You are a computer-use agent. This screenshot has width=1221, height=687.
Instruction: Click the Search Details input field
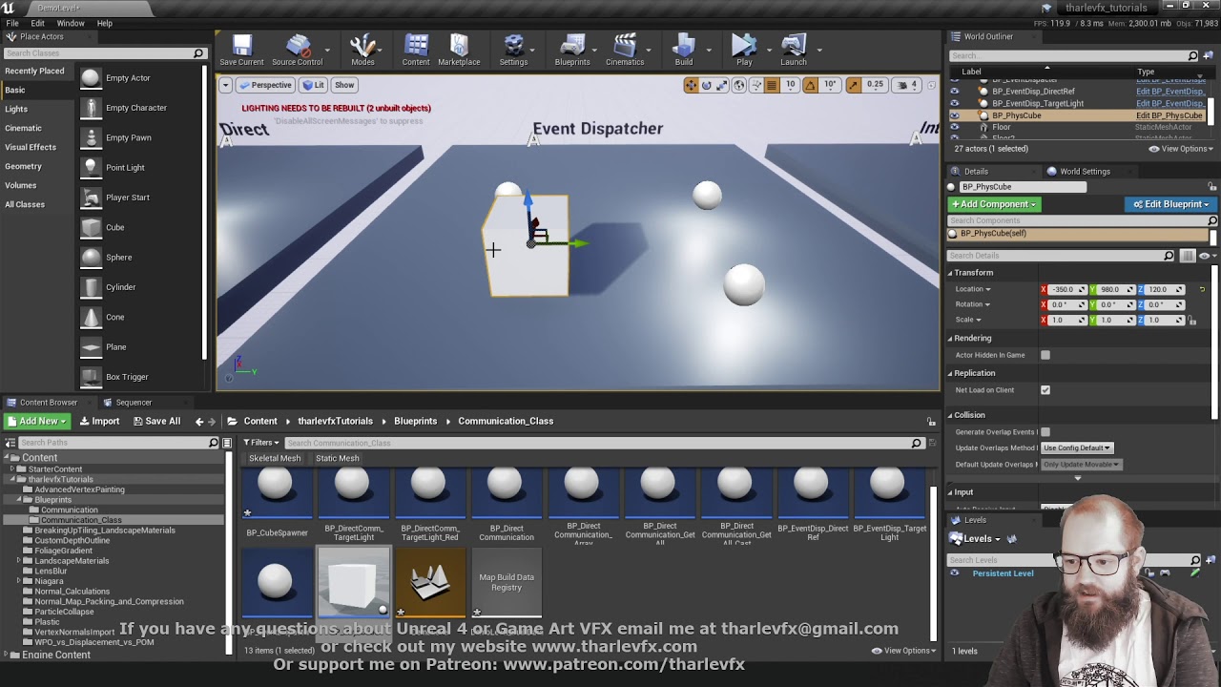click(1060, 256)
